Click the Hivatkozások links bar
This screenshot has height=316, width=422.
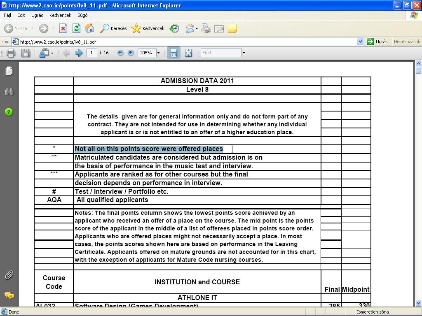[x=407, y=42]
